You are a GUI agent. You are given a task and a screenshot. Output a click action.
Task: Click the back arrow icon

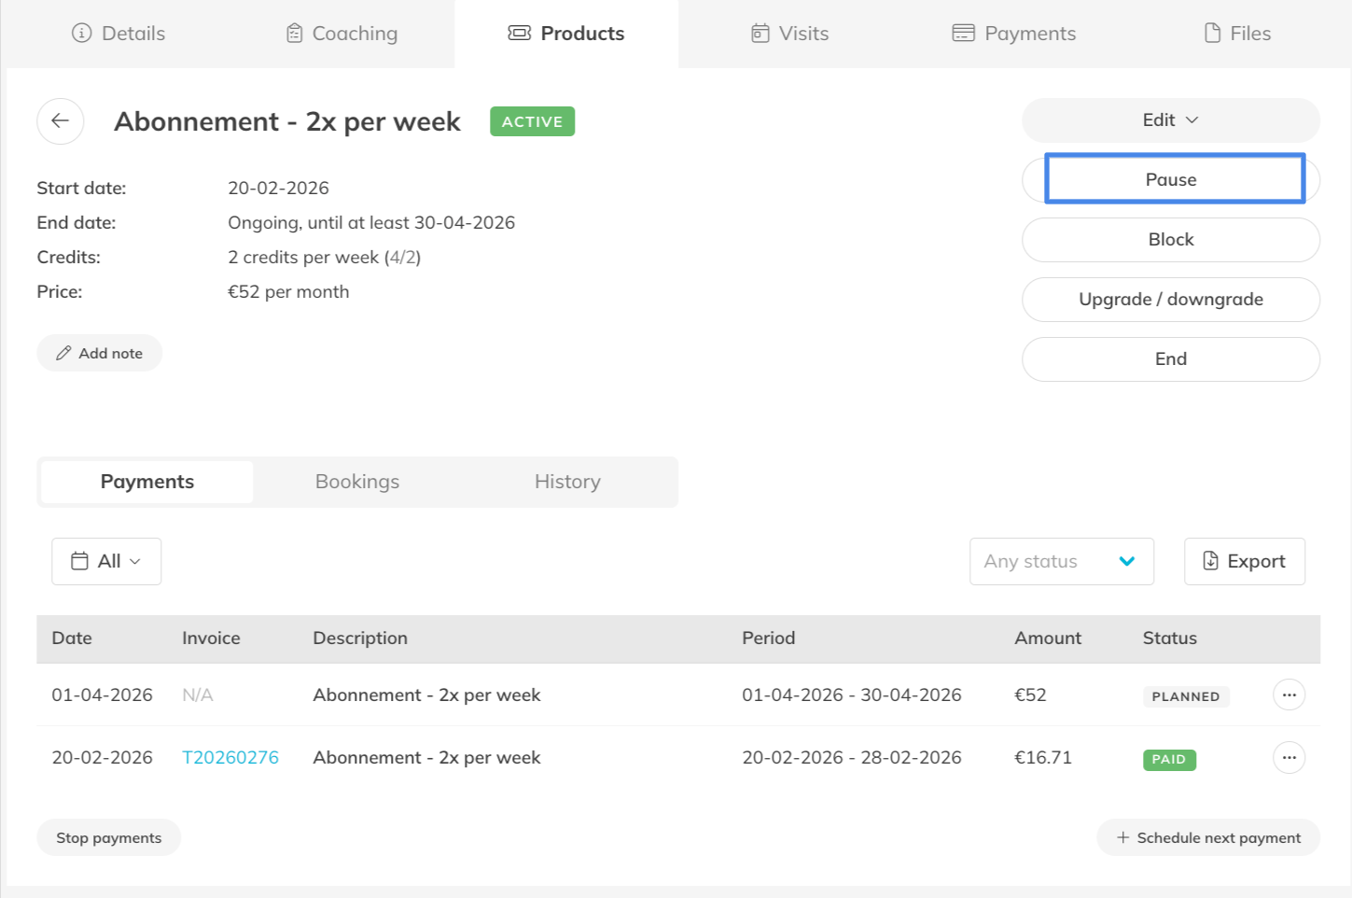[61, 121]
